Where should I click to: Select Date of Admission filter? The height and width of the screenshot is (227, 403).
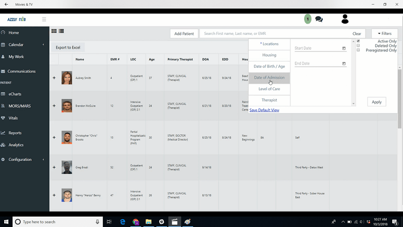(x=269, y=78)
